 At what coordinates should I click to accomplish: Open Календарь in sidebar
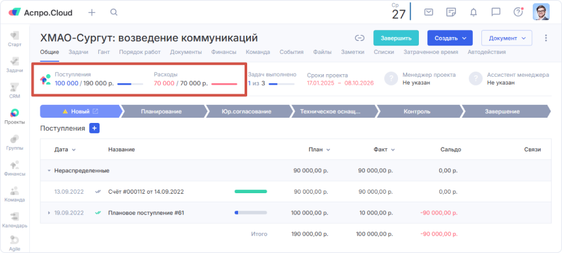14,220
